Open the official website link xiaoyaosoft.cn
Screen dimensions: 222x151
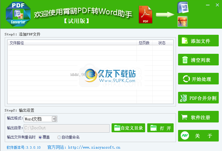point(94,147)
